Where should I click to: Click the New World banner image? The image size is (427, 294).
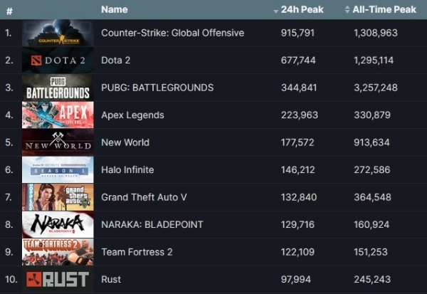58,142
